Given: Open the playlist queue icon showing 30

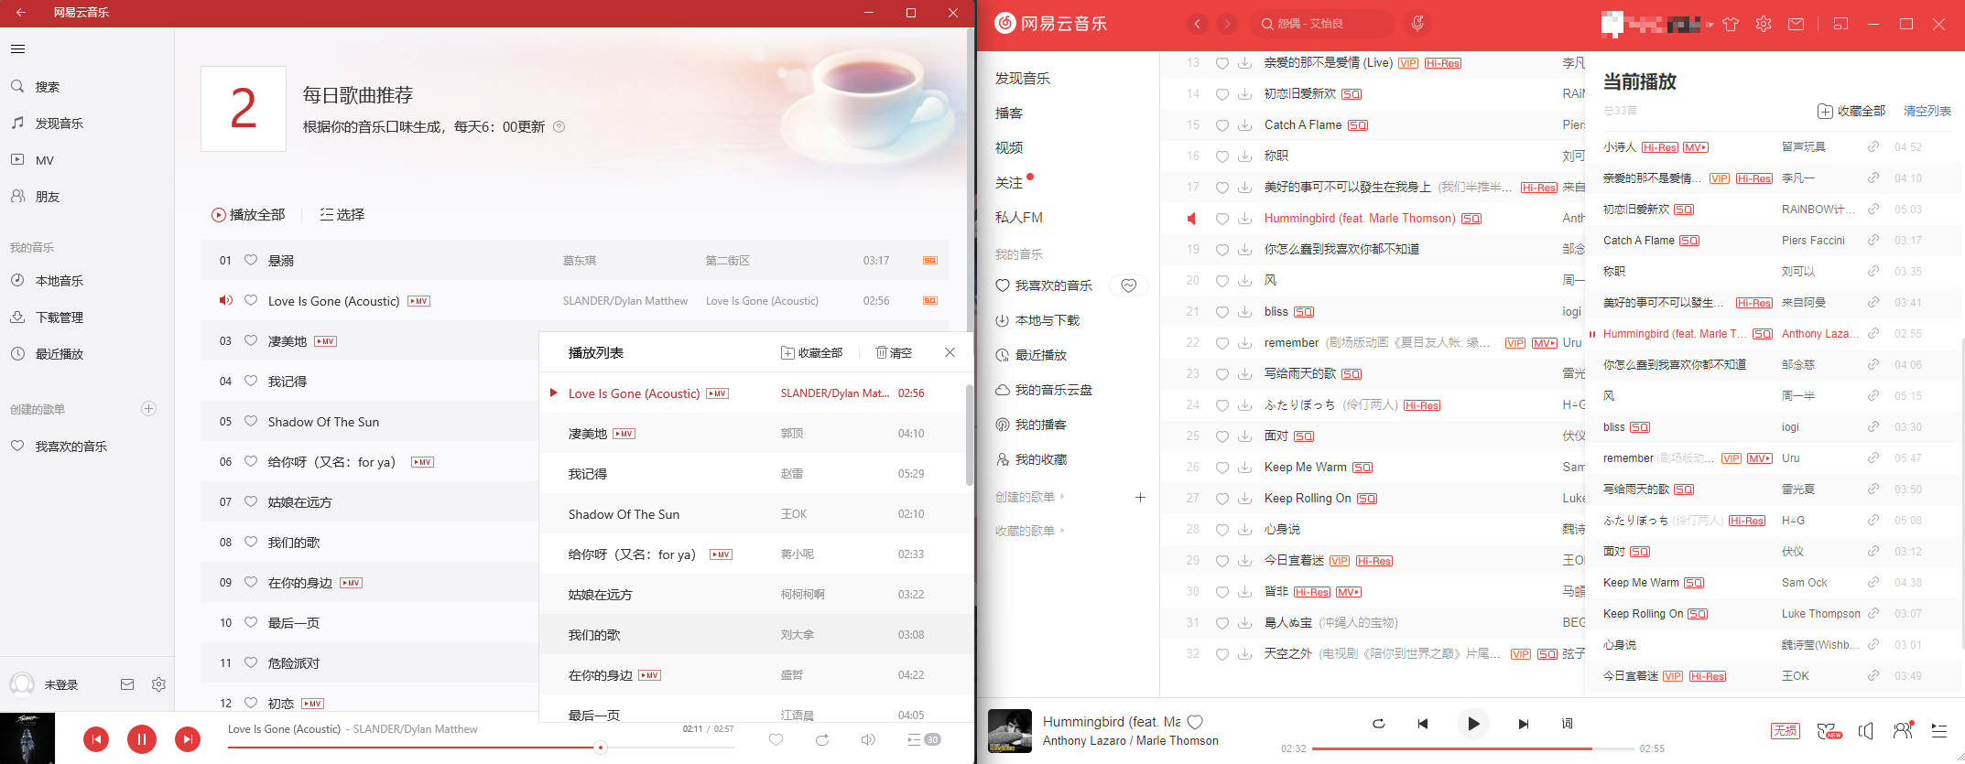Looking at the screenshot, I should point(924,739).
